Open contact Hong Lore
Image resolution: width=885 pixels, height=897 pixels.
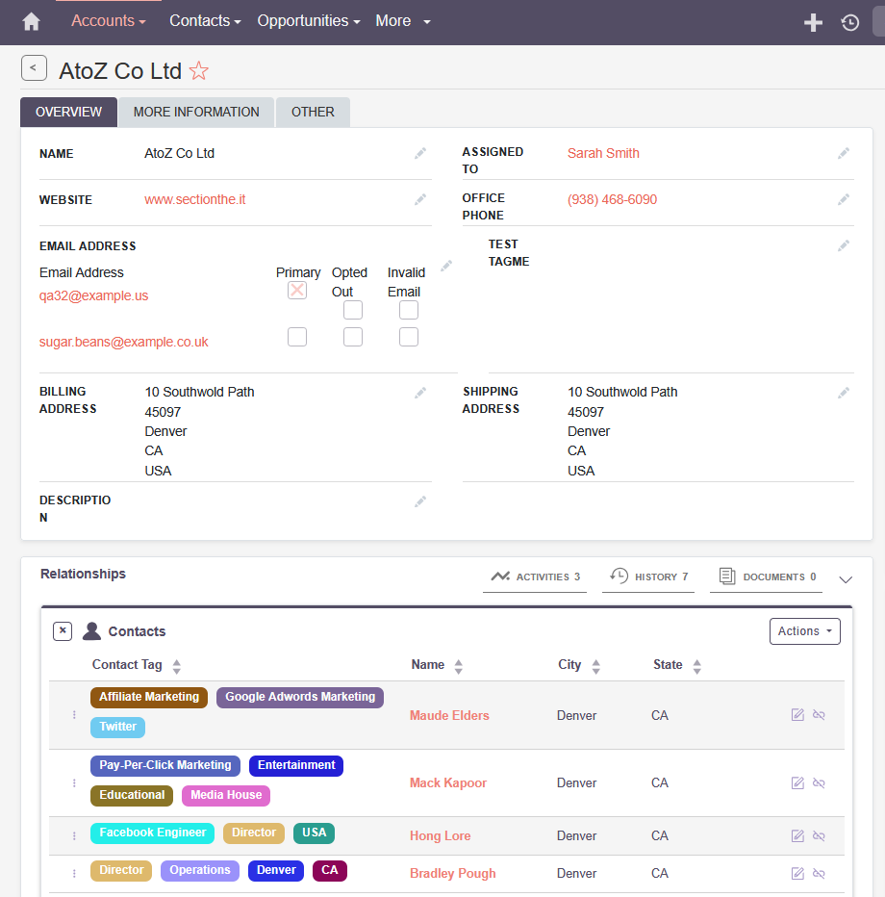(441, 836)
